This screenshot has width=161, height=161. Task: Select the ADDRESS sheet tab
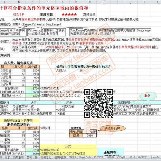(143, 157)
